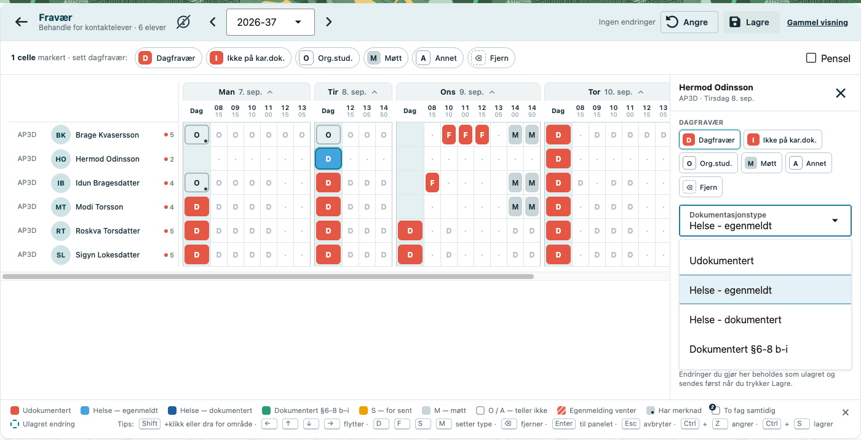861x440 pixels.
Task: Choose Dokumentert §6-8 b-i from the list
Action: click(x=765, y=349)
